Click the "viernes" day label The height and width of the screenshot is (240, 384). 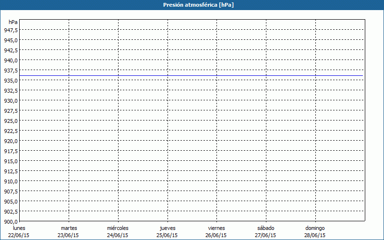[x=216, y=228]
